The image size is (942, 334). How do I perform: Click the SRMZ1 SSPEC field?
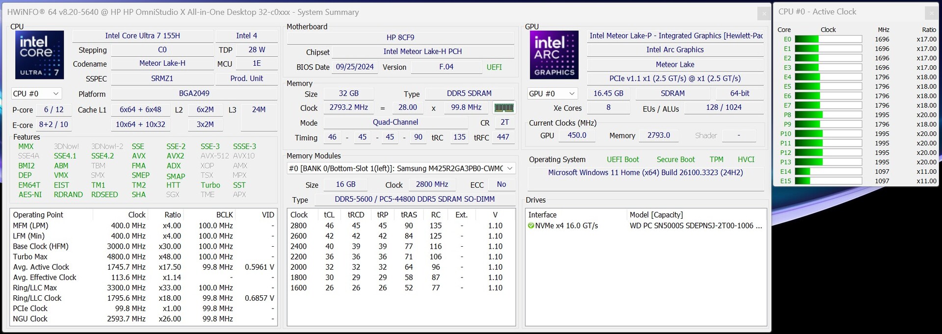tap(162, 78)
